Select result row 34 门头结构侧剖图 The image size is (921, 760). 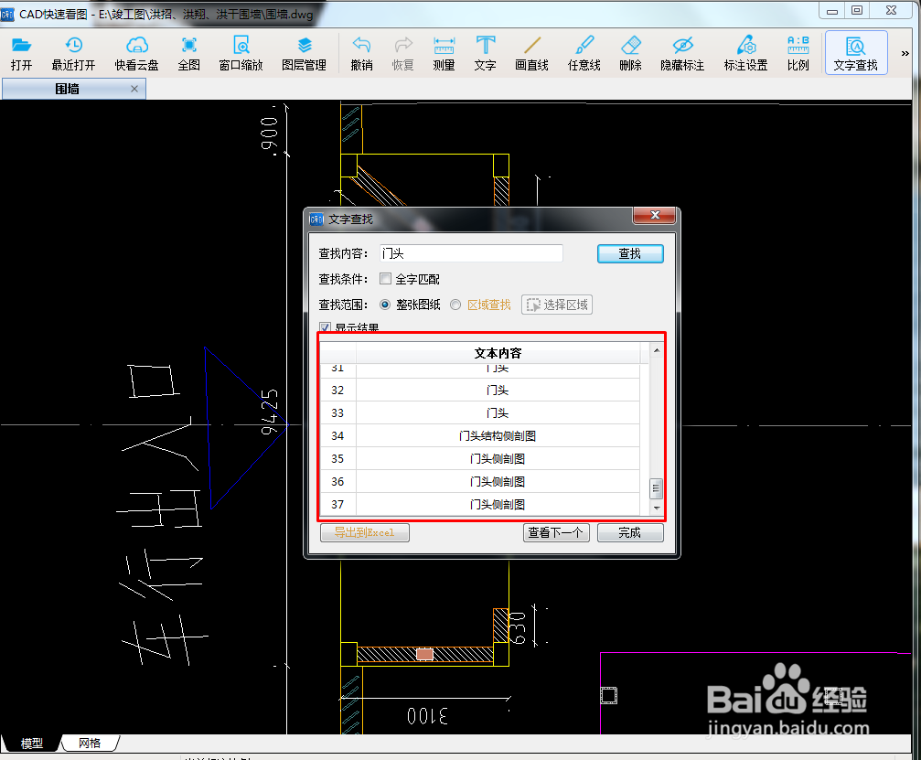click(x=480, y=436)
